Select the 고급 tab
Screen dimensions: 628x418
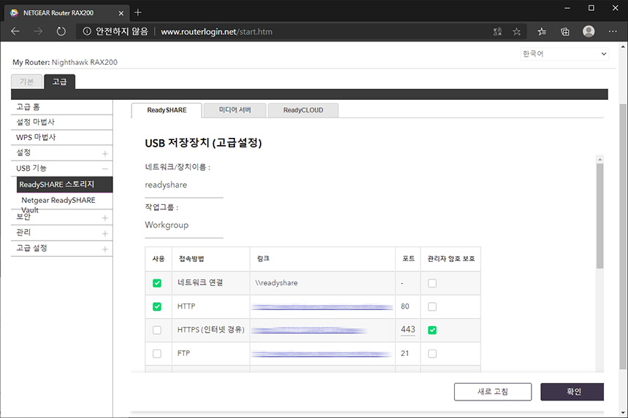coord(60,82)
